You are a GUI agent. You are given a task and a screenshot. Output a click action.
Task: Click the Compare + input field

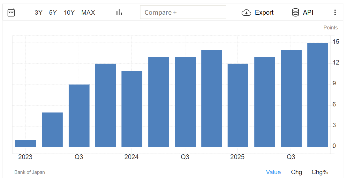click(183, 12)
